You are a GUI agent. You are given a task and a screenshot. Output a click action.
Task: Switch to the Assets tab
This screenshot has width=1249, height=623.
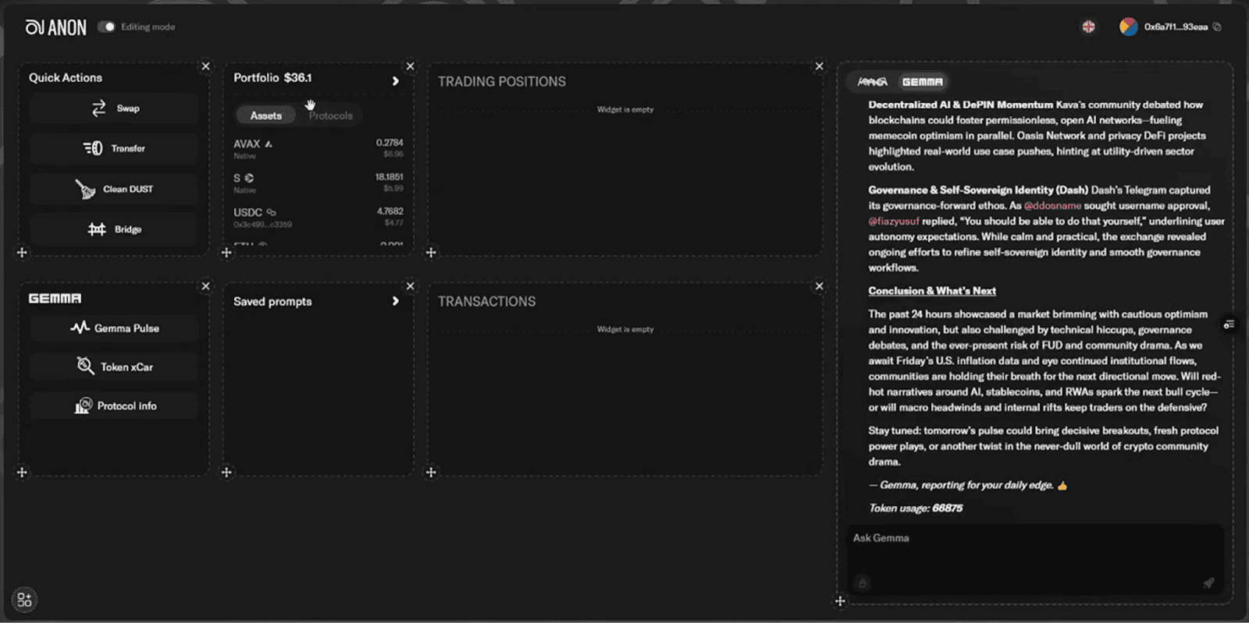coord(266,115)
